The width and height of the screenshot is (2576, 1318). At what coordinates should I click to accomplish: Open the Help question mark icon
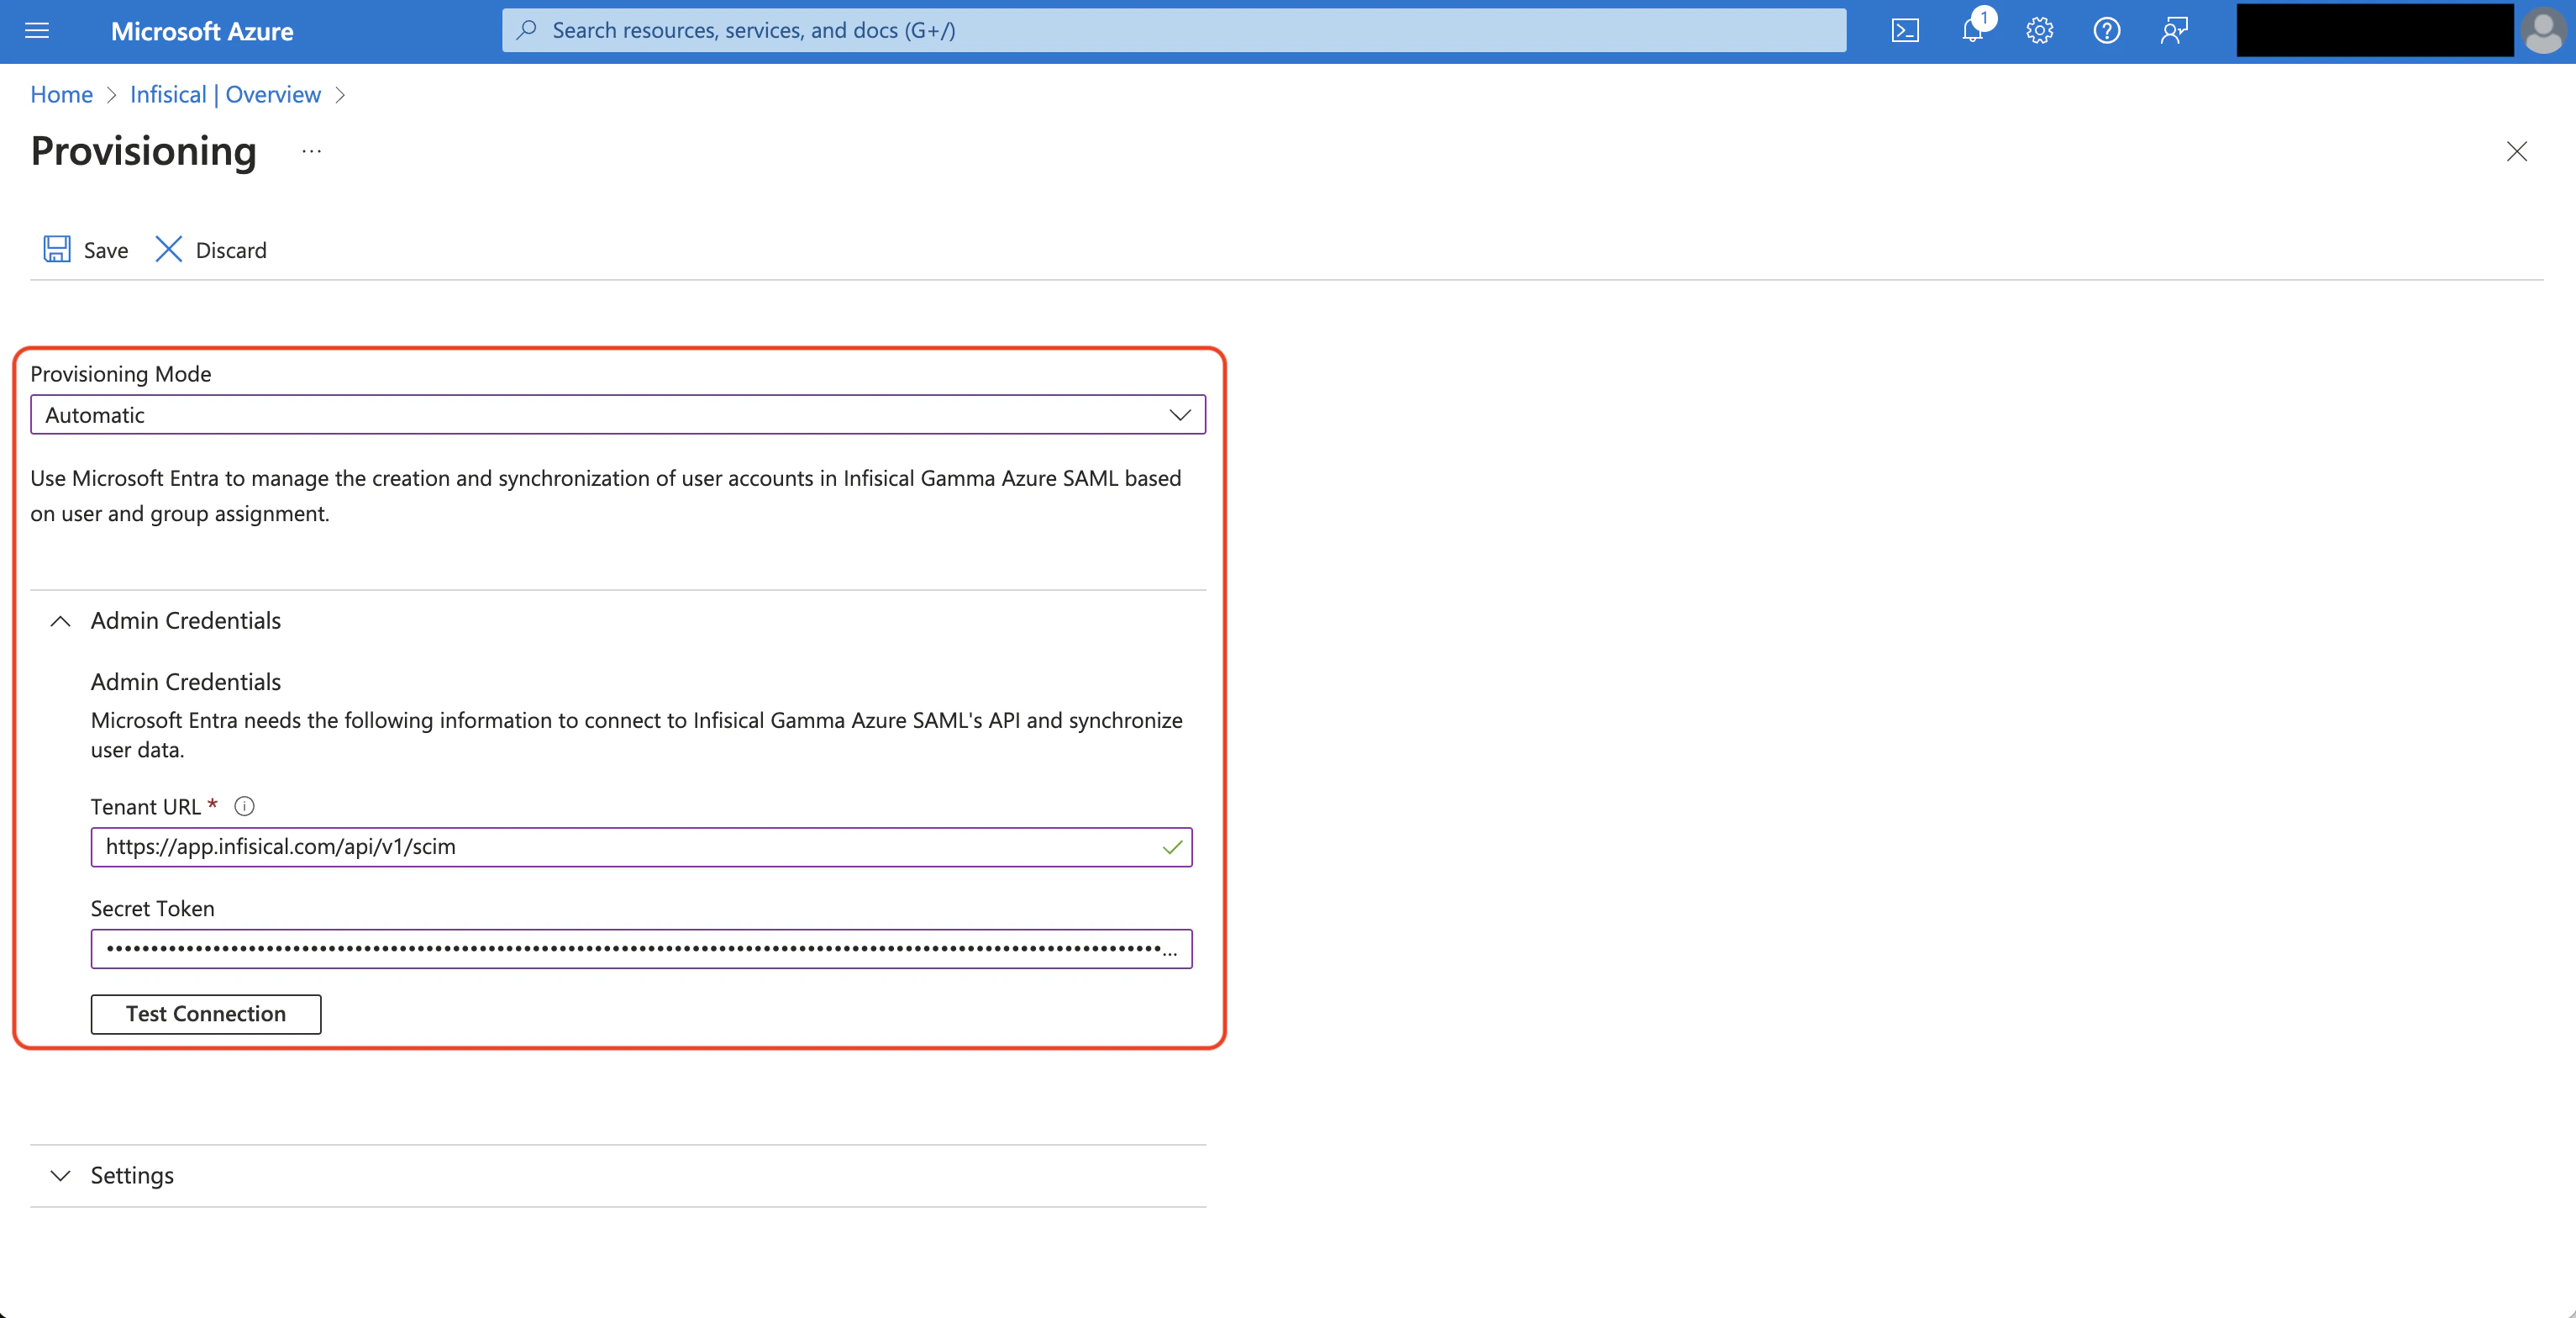click(2107, 31)
